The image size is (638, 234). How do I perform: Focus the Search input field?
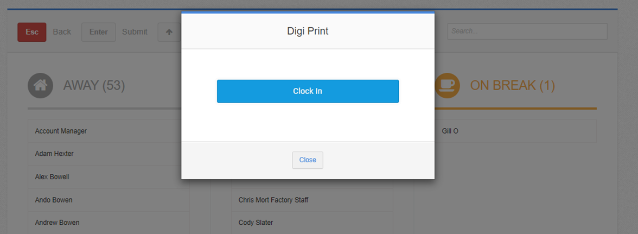[x=527, y=31]
